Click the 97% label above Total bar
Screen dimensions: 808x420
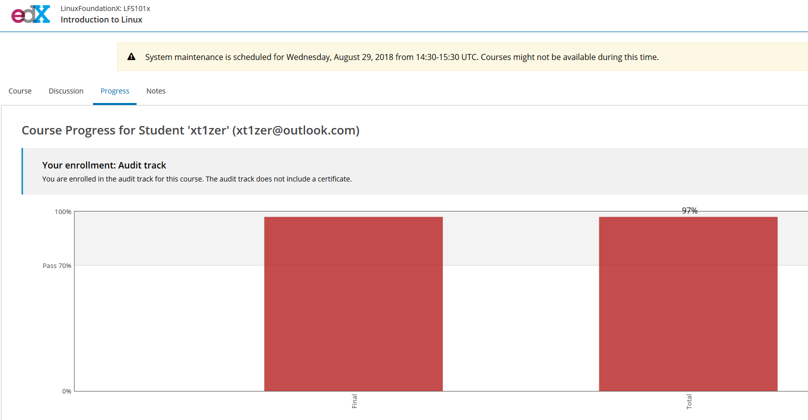[689, 211]
